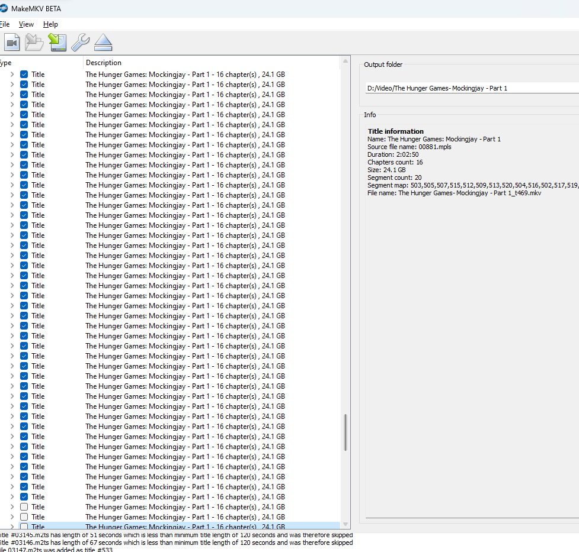Eject the disc with the triangle icon
The height and width of the screenshot is (552, 579).
(x=103, y=43)
